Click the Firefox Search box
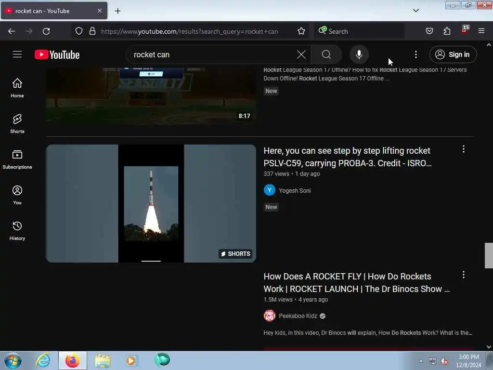 [359, 31]
